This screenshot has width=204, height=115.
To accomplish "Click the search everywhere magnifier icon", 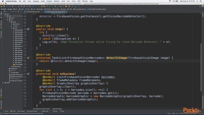I will pyautogui.click(x=200, y=6).
